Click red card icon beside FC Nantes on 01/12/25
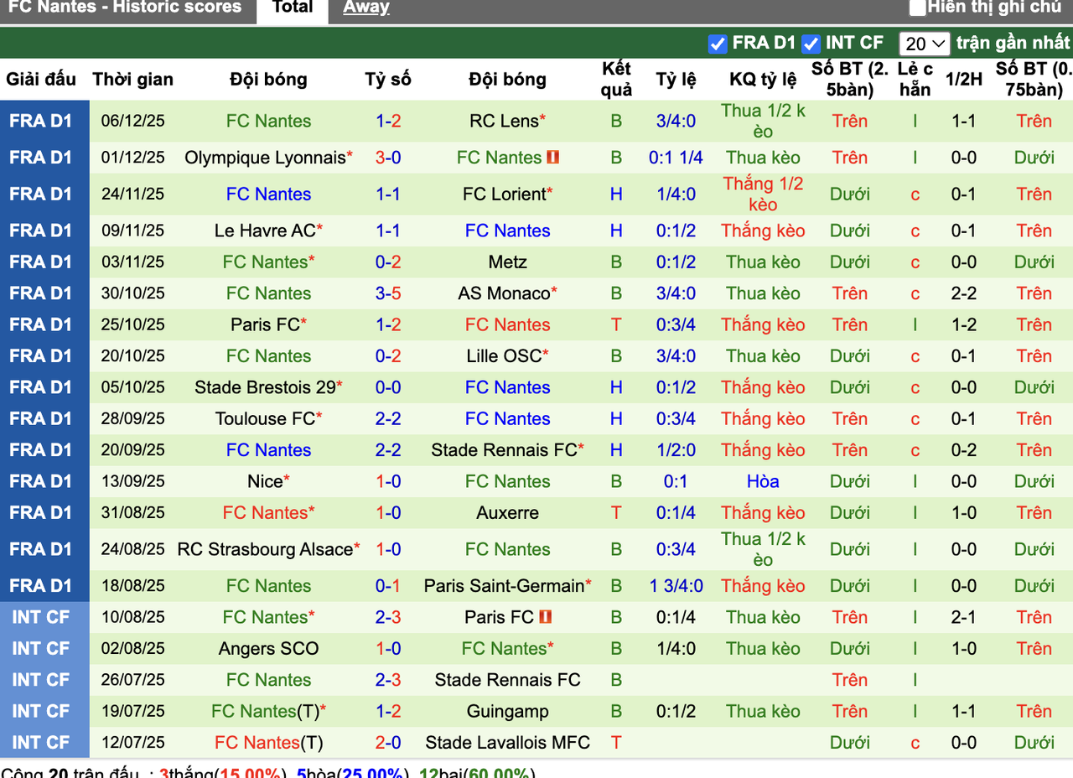Viewport: 1073px width, 778px height. [552, 158]
